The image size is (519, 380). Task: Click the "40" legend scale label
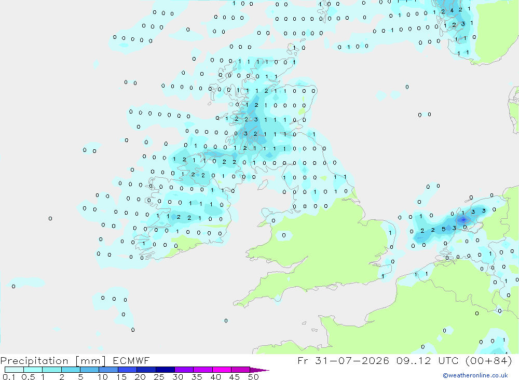pyautogui.click(x=215, y=377)
